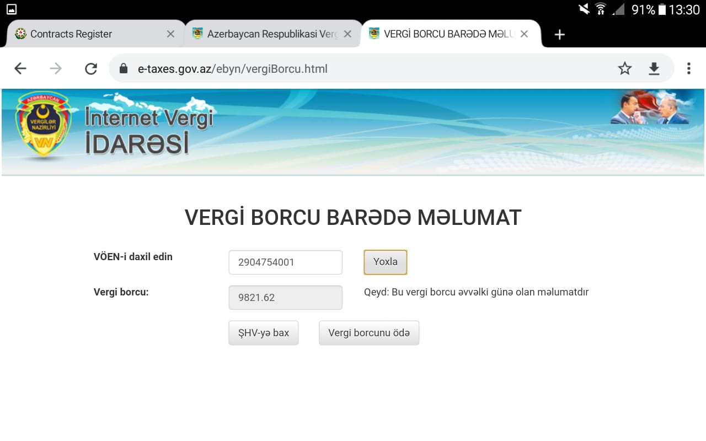Image resolution: width=706 pixels, height=441 pixels.
Task: Reload the page with refresh icon
Action: 91,68
